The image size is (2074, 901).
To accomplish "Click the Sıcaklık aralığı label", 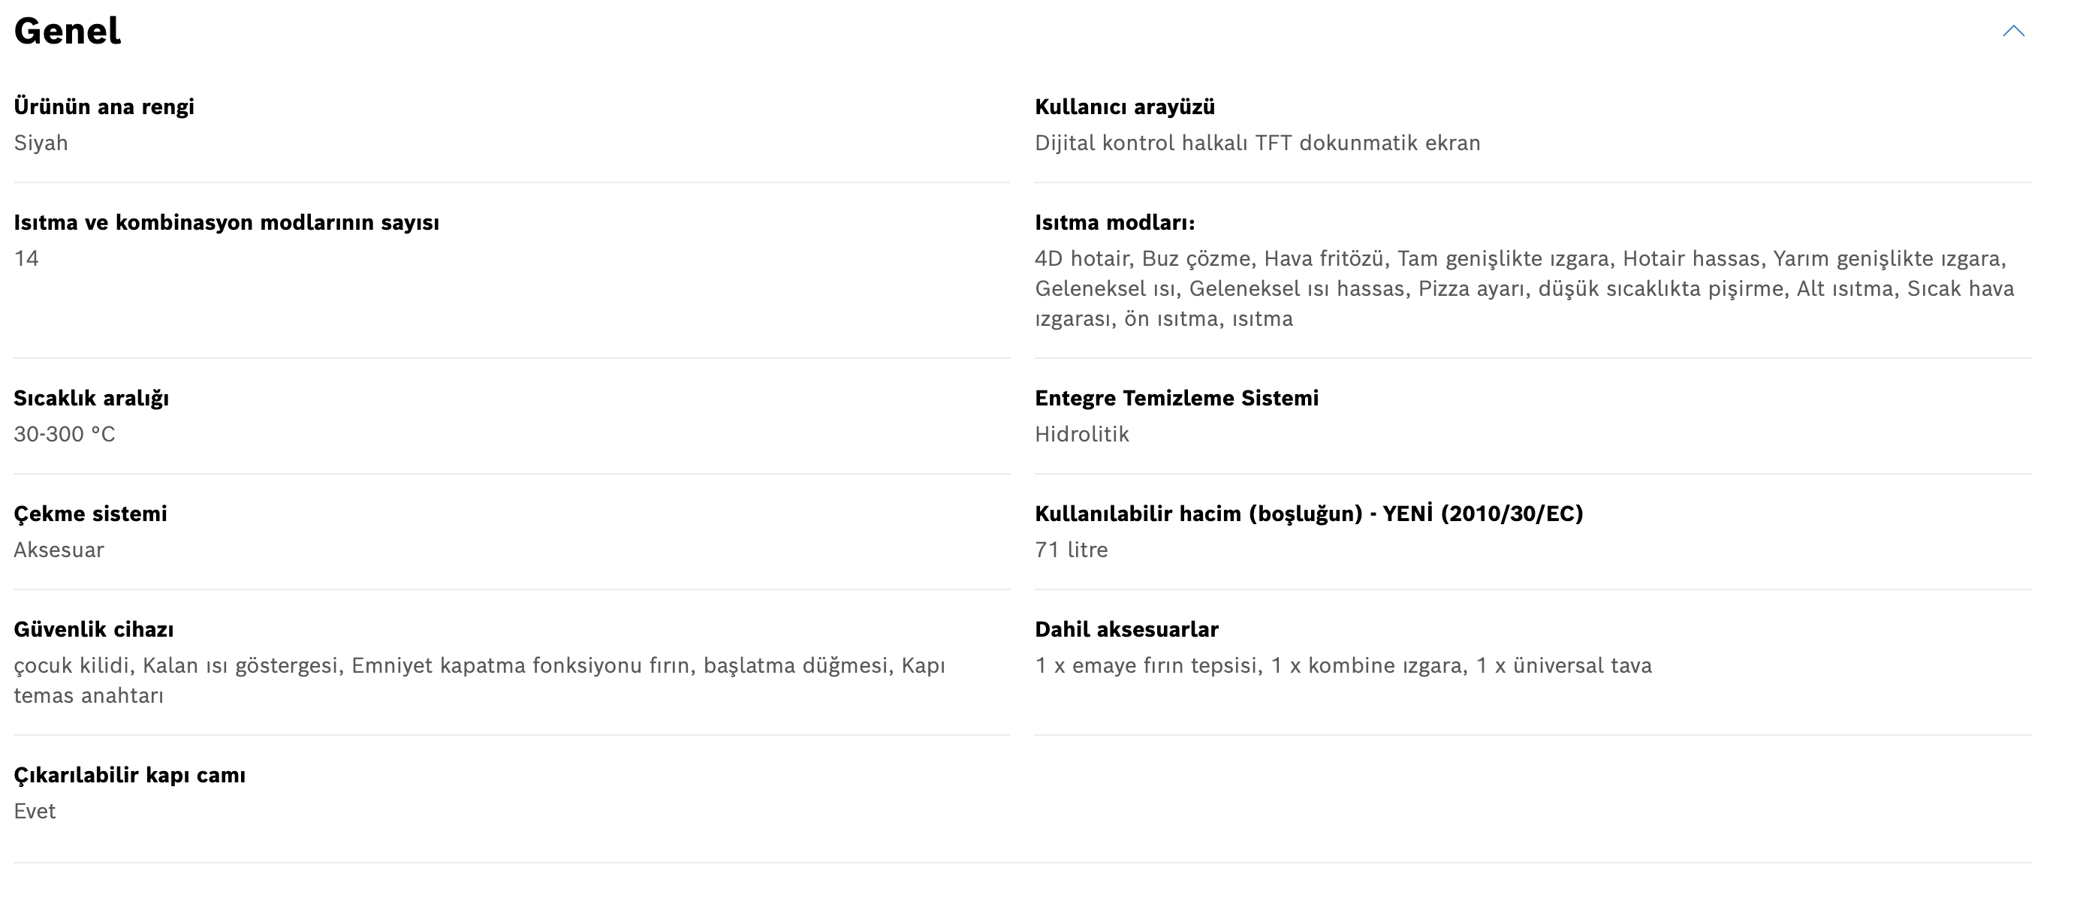I will 91,399.
